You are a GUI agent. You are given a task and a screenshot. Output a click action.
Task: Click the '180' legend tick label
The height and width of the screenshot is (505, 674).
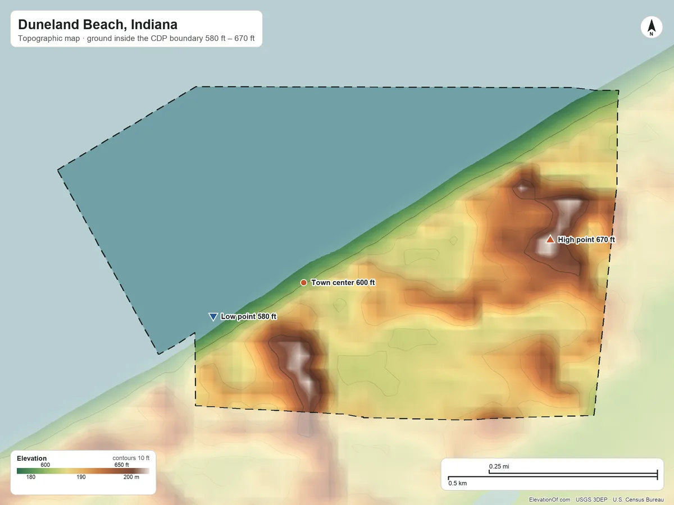31,478
